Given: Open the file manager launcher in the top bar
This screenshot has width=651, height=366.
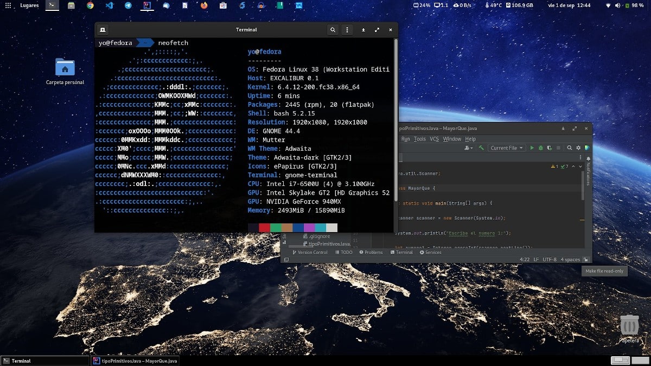Looking at the screenshot, I should tap(71, 5).
